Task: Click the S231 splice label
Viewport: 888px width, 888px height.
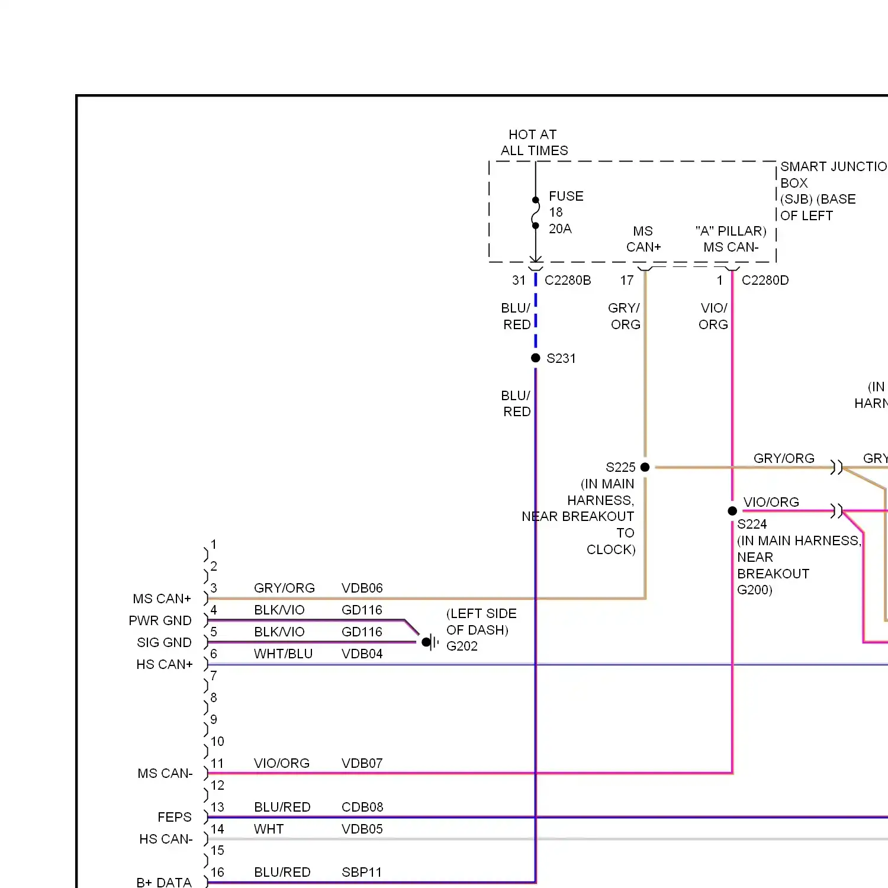Action: pos(561,358)
